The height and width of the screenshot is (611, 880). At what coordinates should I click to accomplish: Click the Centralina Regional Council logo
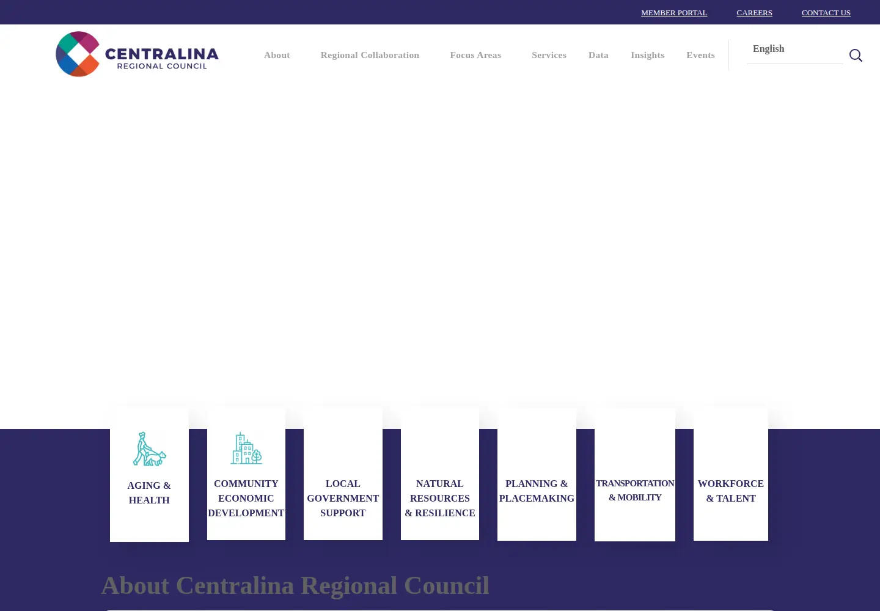[137, 54]
